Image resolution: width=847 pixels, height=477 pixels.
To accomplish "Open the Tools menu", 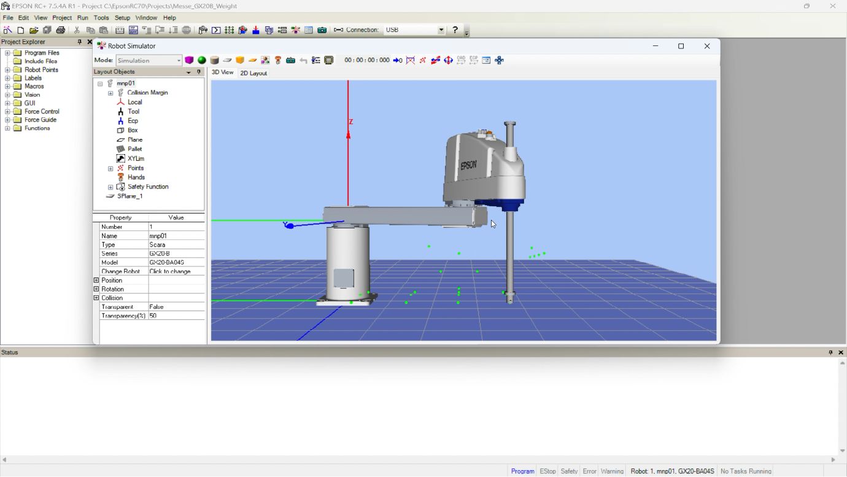I will pyautogui.click(x=101, y=18).
